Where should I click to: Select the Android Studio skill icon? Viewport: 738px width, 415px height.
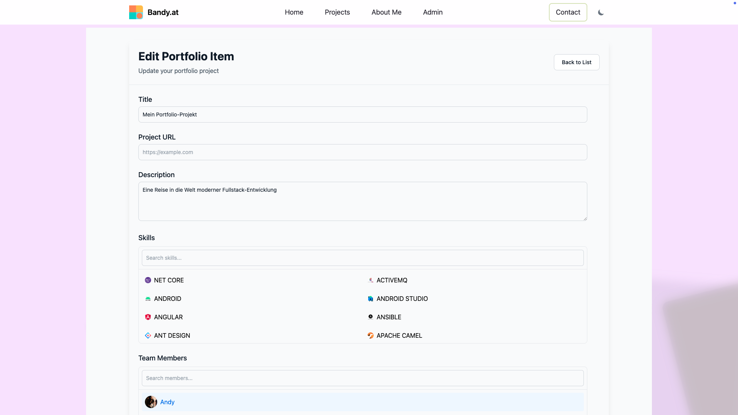[371, 299]
